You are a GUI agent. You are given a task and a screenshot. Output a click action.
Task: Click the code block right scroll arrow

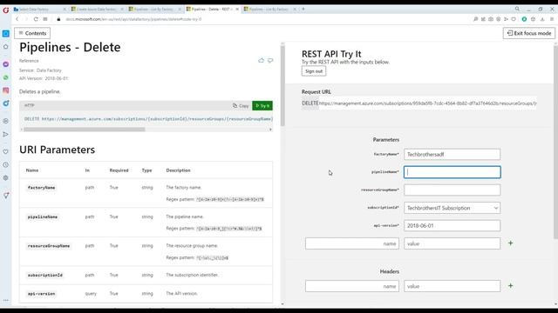[x=270, y=130]
